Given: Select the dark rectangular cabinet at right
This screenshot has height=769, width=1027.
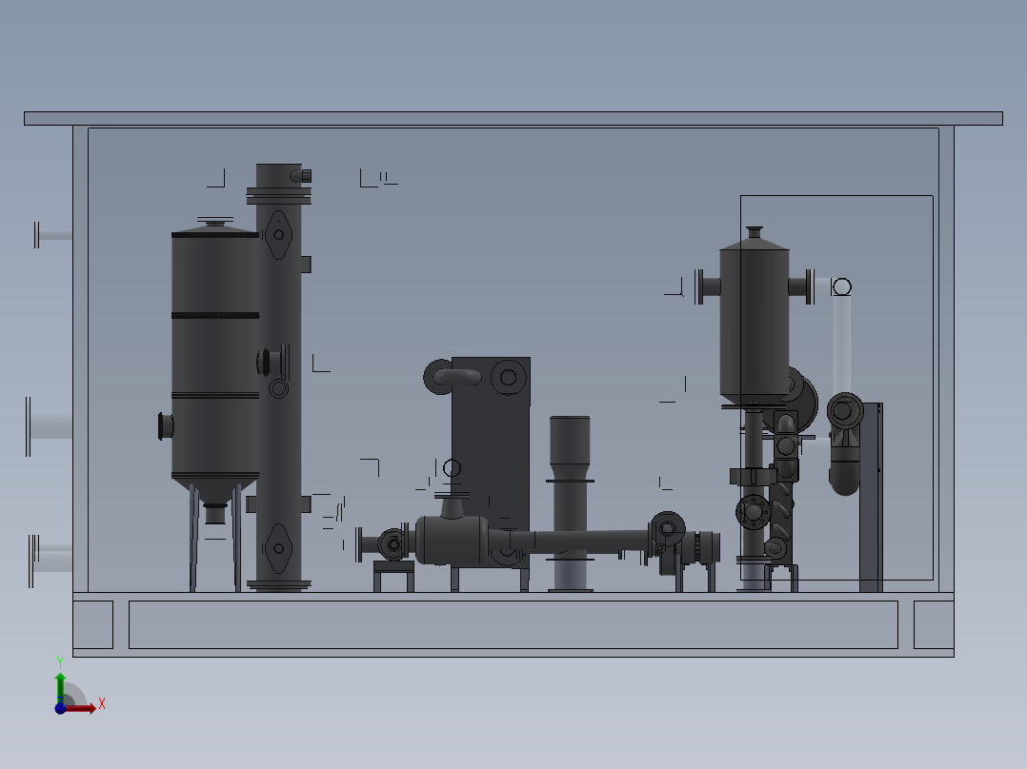Looking at the screenshot, I should 871,498.
